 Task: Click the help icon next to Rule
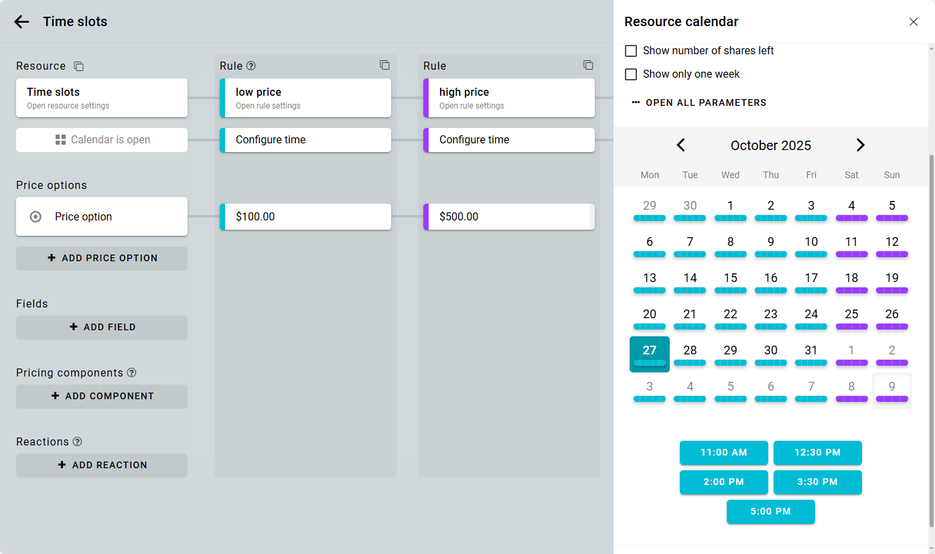251,66
